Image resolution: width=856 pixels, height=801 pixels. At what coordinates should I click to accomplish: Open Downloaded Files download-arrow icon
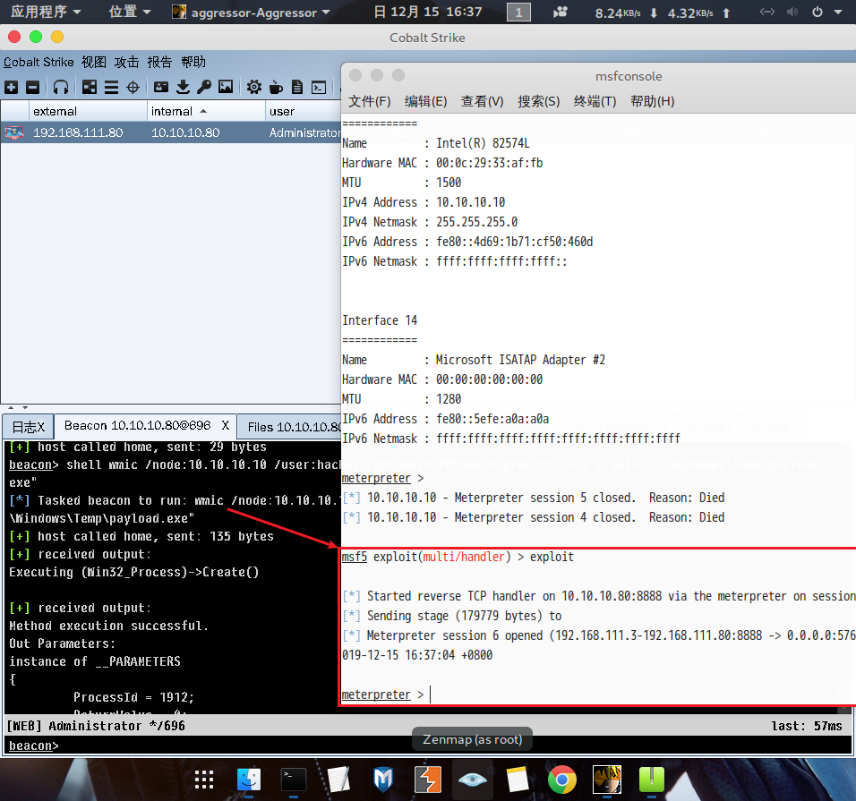183,87
